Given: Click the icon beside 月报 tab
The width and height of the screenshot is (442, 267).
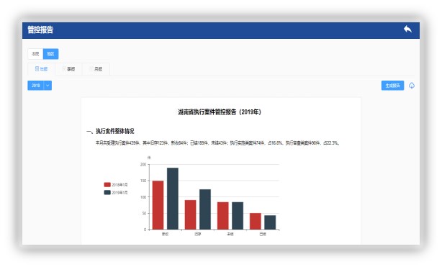Looking at the screenshot, I should click(x=91, y=69).
